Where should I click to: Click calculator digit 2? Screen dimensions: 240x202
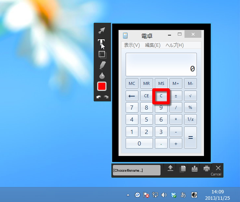147,132
